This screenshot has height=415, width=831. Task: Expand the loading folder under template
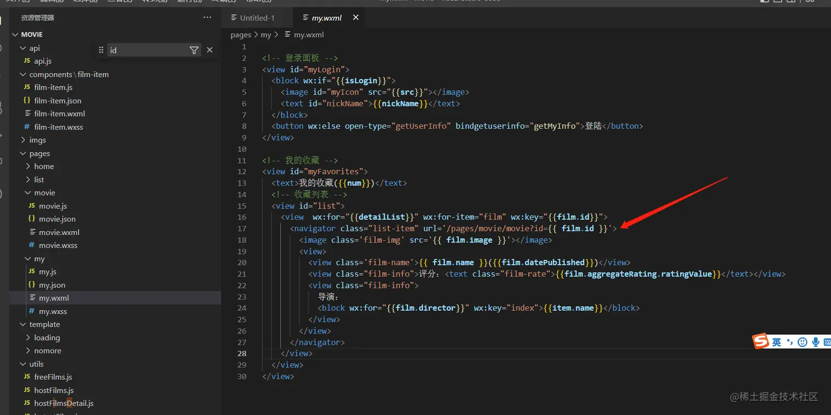click(47, 338)
